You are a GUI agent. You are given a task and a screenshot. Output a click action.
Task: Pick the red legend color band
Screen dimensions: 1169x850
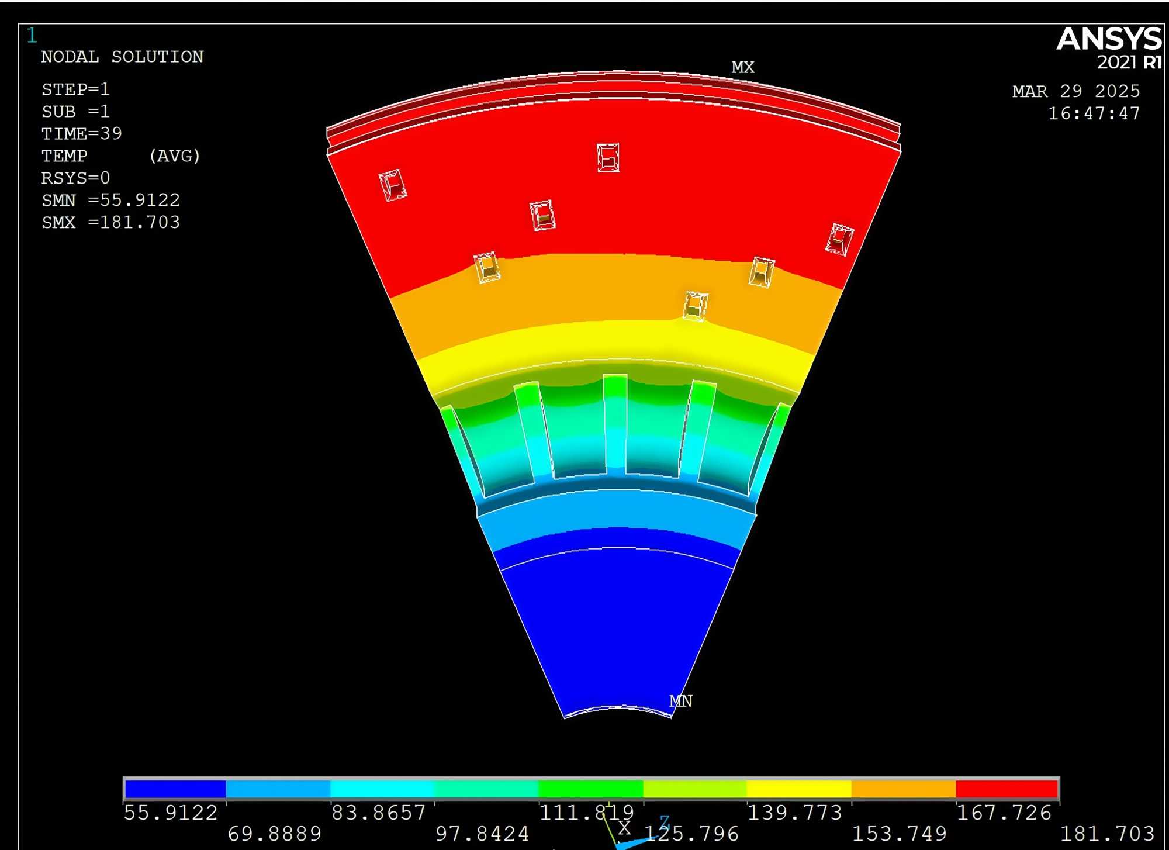1007,789
